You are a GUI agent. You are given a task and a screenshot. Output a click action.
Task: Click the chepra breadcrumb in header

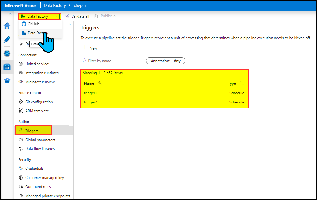[x=80, y=5]
